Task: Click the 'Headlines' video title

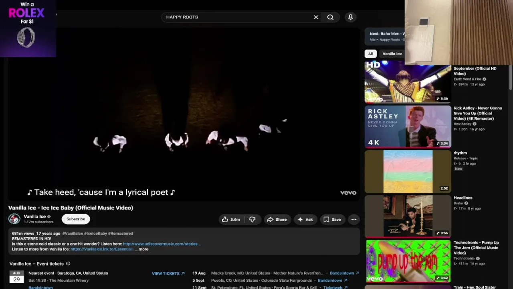Action: tap(463, 198)
